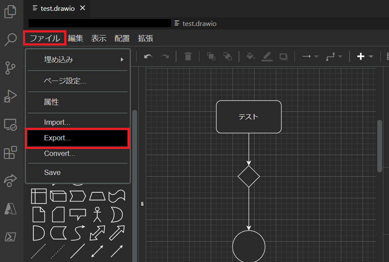Pick the Note shape in palette

click(39, 215)
